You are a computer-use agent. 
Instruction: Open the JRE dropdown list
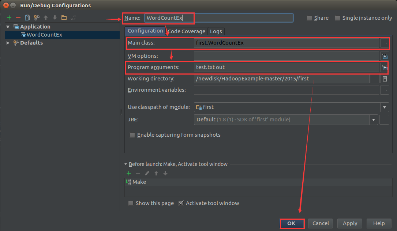click(374, 120)
